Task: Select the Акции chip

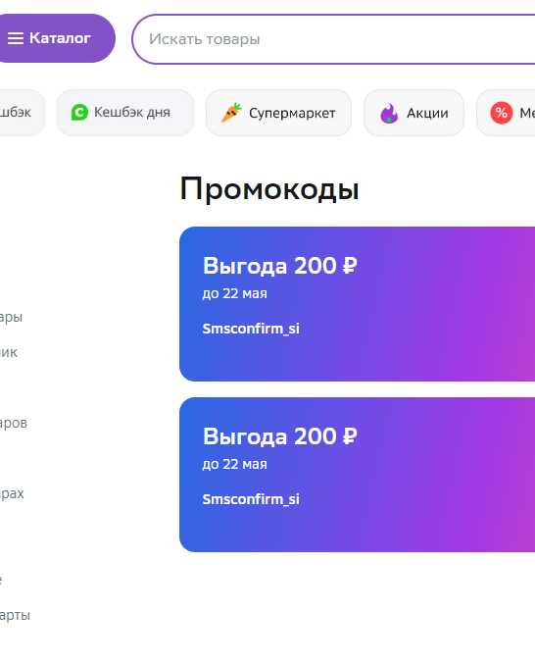Action: [413, 113]
